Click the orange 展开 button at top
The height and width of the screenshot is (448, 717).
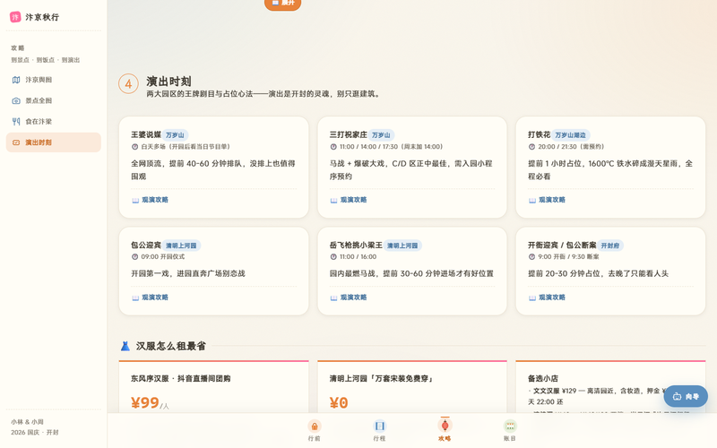(x=282, y=4)
